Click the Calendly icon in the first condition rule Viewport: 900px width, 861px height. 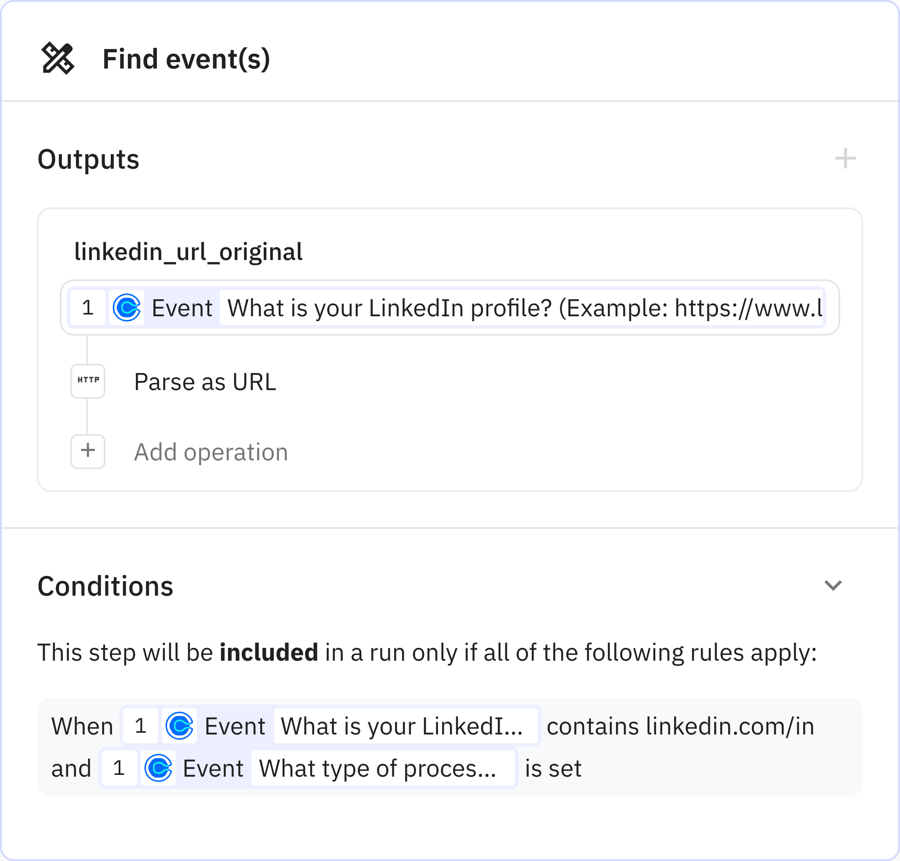179,726
